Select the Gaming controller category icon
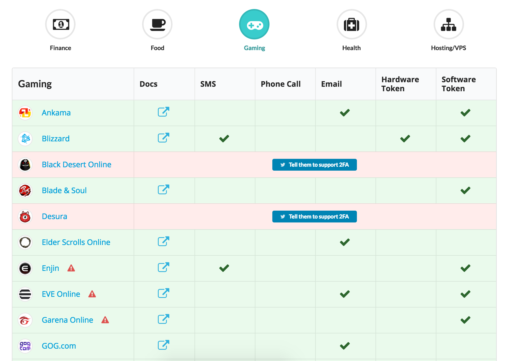 pos(254,24)
